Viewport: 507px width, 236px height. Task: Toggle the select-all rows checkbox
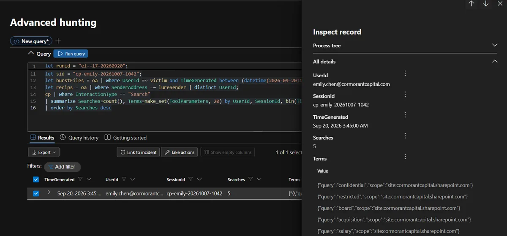[36, 179]
